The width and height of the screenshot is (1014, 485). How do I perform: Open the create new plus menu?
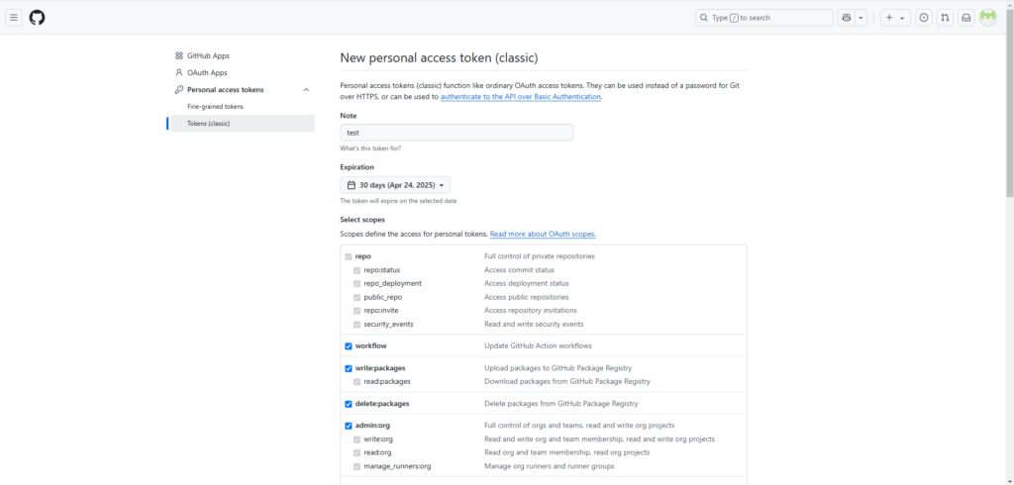click(x=895, y=18)
